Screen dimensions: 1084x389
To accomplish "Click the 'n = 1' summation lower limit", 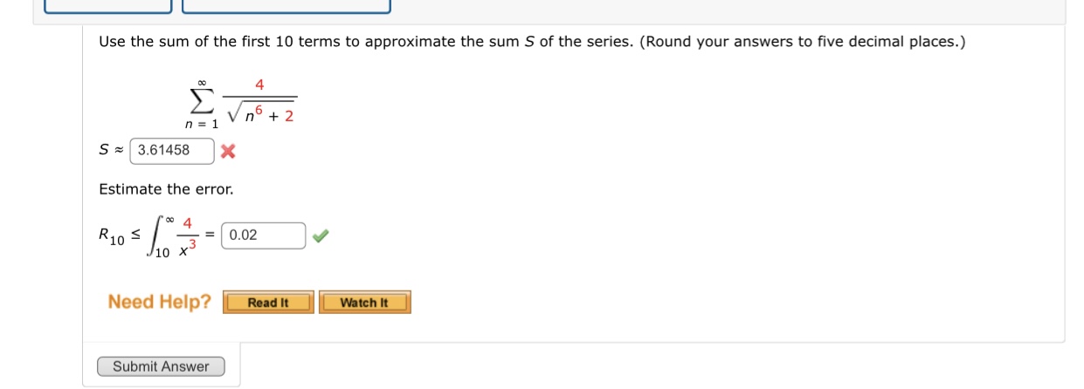I will coord(202,124).
